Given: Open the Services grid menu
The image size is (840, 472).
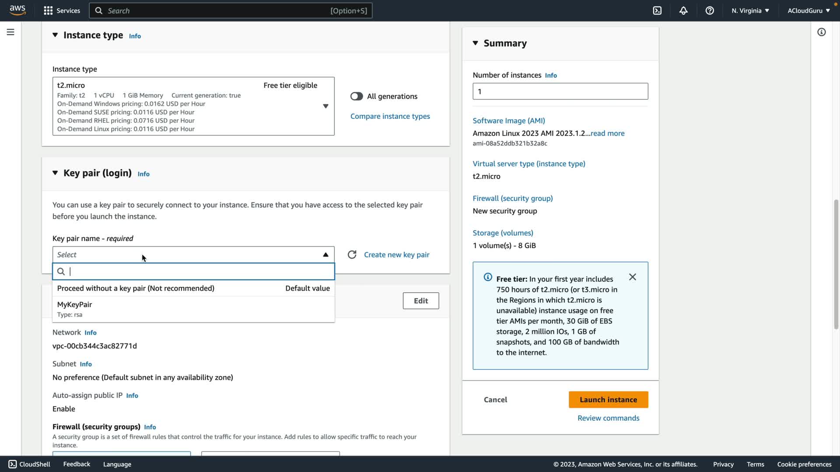Looking at the screenshot, I should (x=62, y=10).
